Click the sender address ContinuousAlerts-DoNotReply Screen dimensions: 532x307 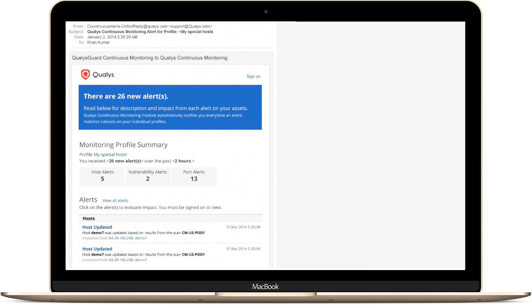pos(149,26)
